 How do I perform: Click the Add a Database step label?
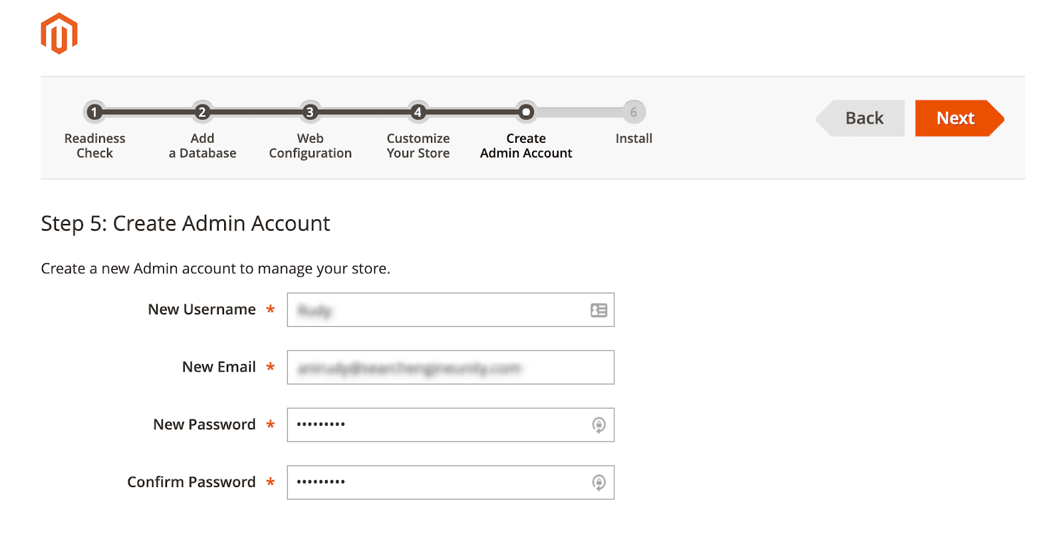[x=202, y=146]
